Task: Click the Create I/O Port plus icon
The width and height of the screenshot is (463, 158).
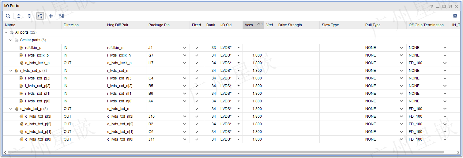Action: 51,16
